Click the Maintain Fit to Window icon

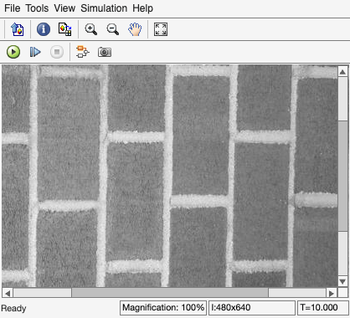point(161,29)
